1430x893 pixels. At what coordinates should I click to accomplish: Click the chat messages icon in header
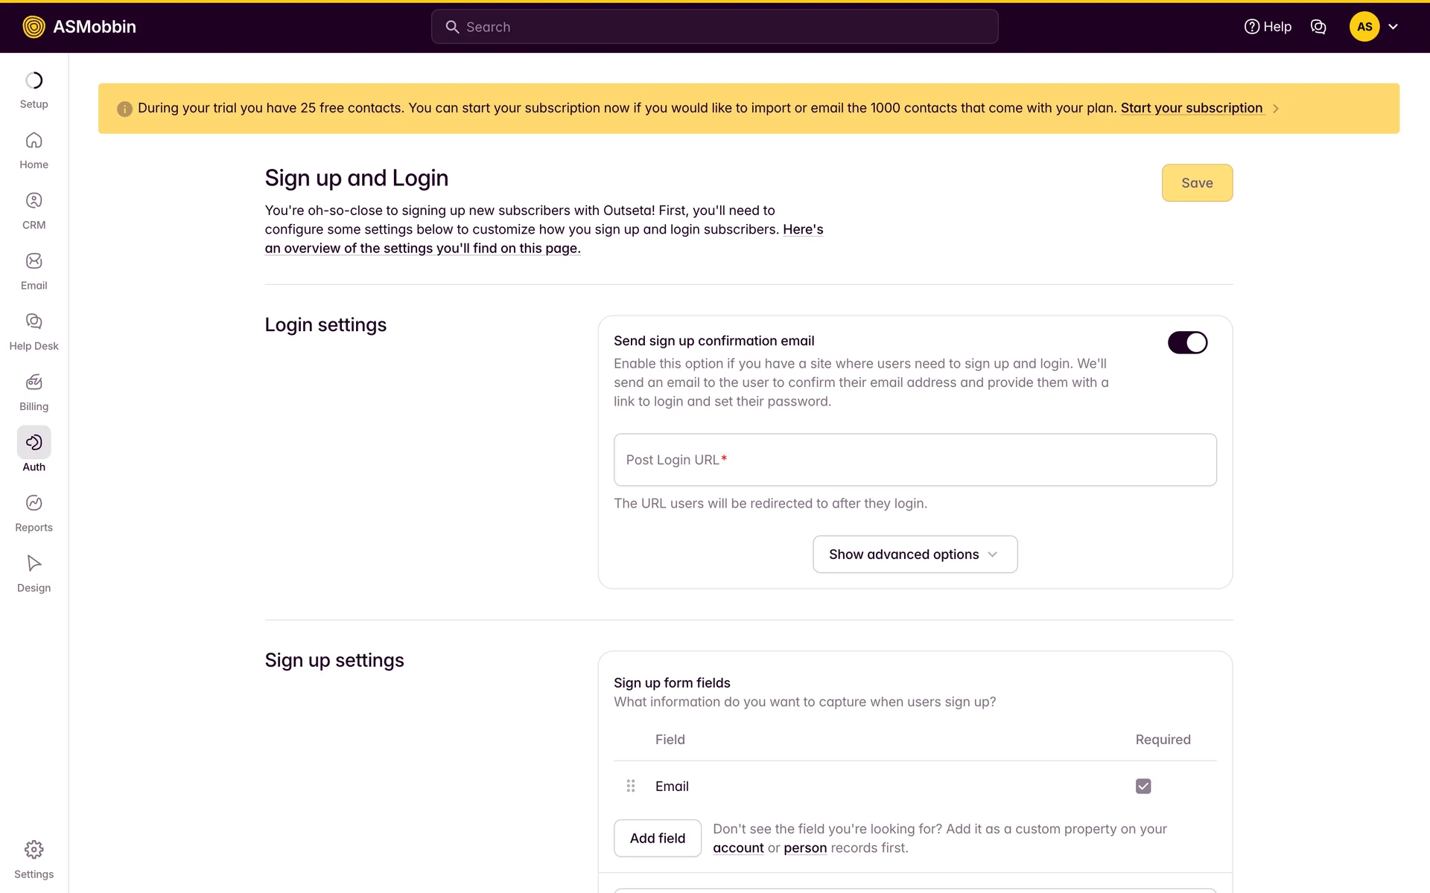tap(1318, 27)
